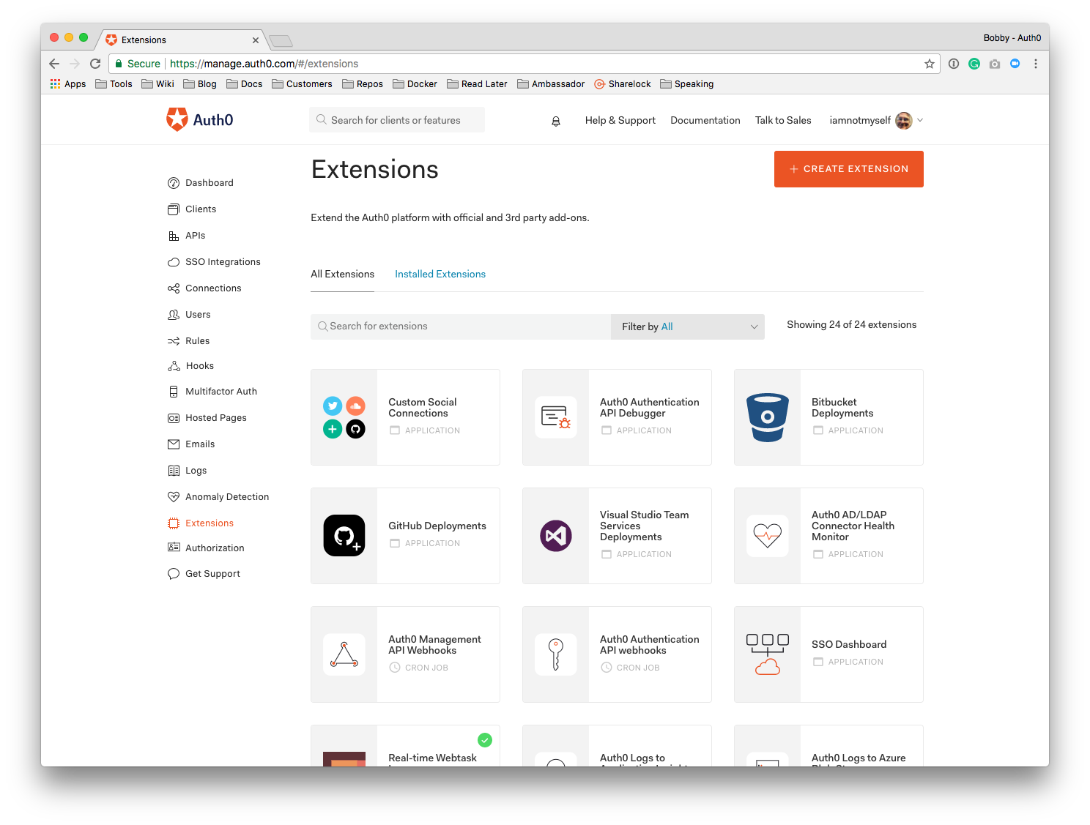Open the Speaking bookmark folder

(x=687, y=84)
